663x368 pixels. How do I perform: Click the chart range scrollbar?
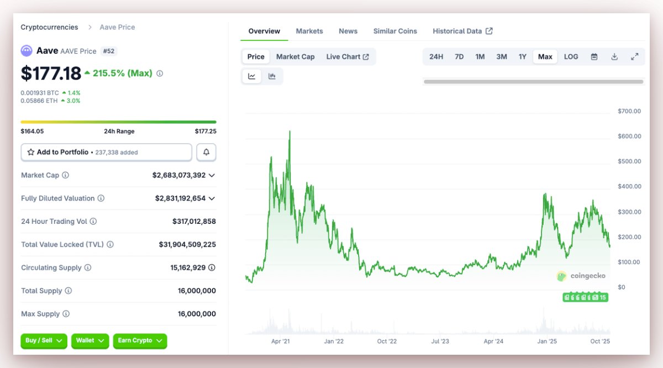[533, 81]
